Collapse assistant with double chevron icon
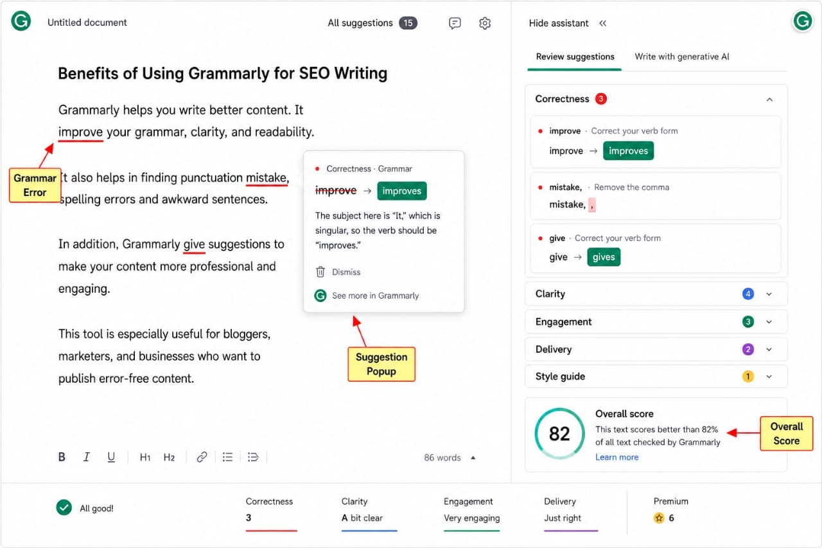Image resolution: width=822 pixels, height=548 pixels. 602,23
